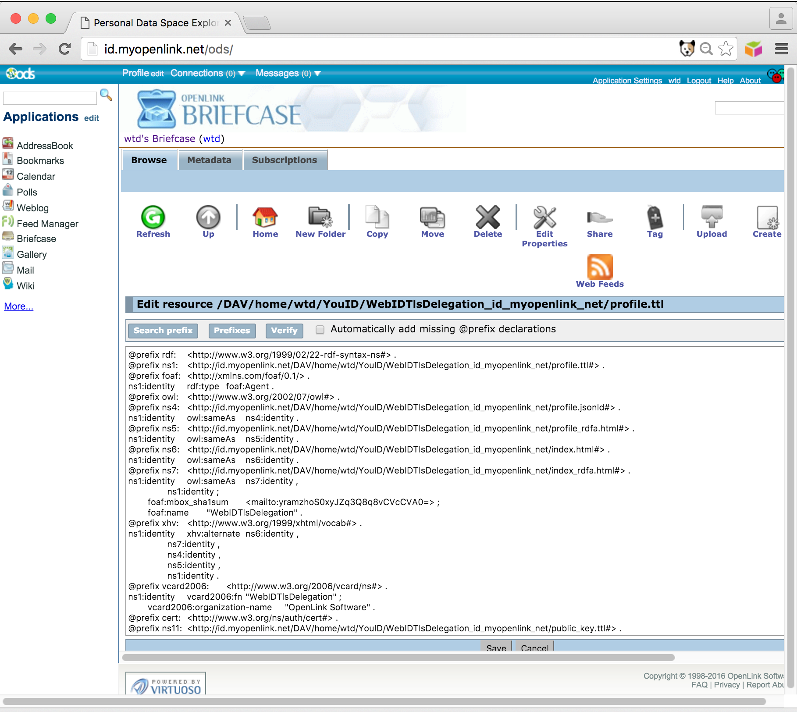Click the Verify button

[x=284, y=331]
